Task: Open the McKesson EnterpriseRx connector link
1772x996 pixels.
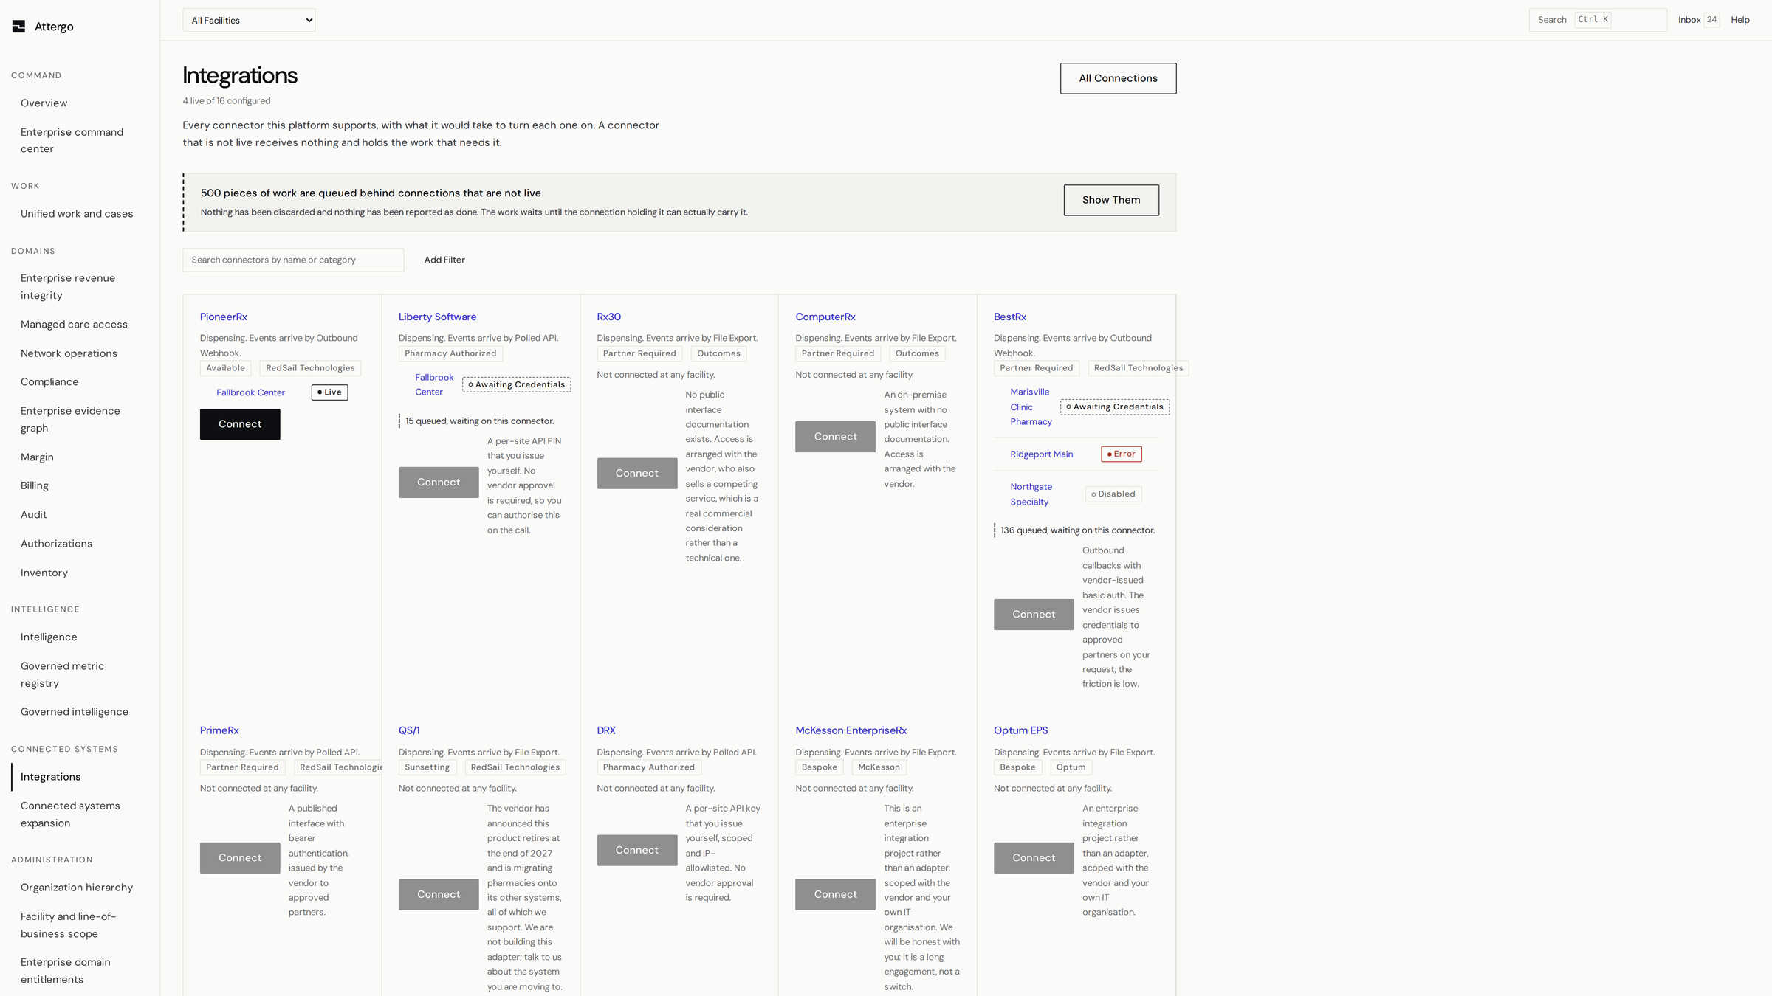Action: click(x=851, y=730)
